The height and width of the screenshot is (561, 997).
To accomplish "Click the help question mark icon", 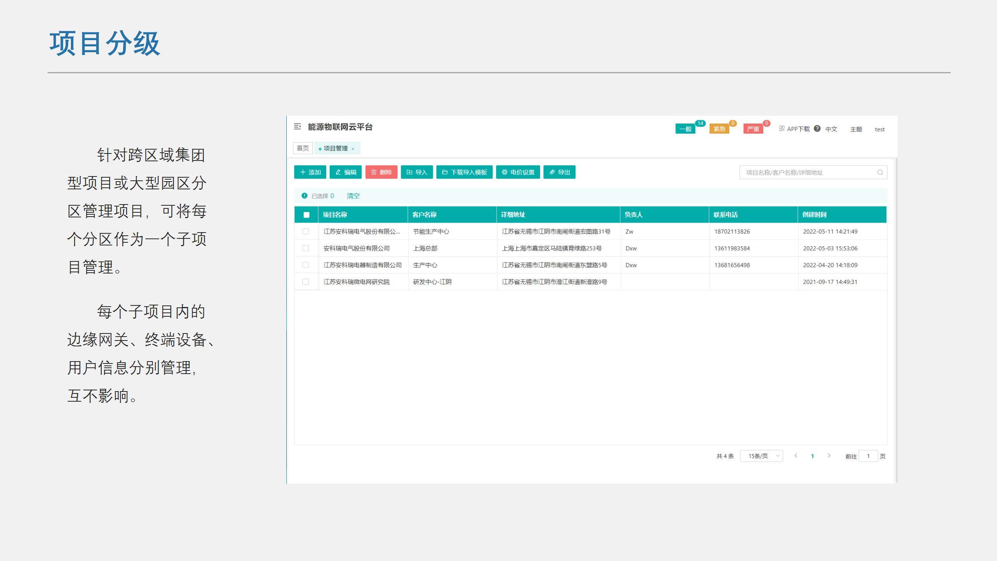I will click(817, 129).
